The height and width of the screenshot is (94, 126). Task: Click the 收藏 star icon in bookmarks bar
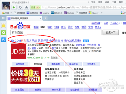pyautogui.click(x=3, y=13)
